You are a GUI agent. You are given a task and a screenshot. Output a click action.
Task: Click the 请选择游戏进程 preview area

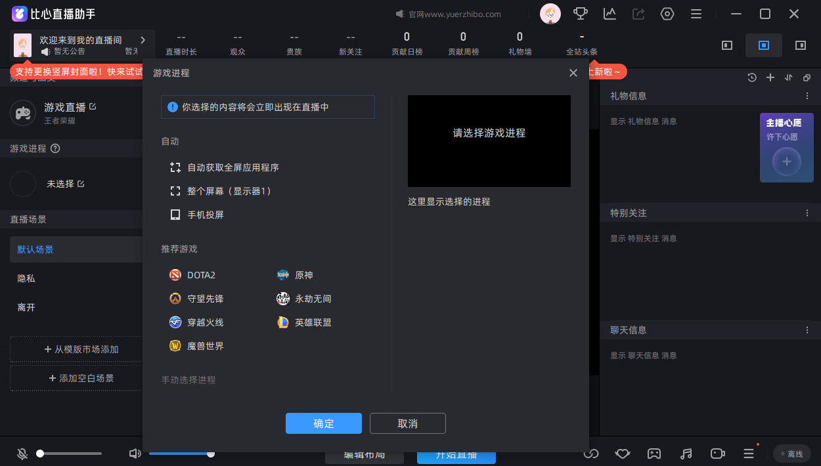(489, 141)
